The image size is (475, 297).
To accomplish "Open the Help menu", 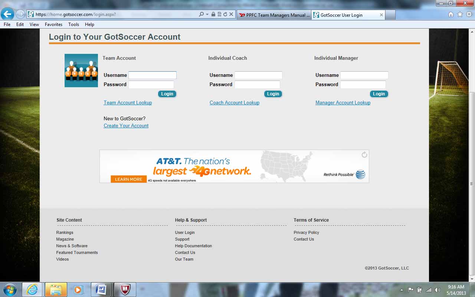I will (89, 25).
